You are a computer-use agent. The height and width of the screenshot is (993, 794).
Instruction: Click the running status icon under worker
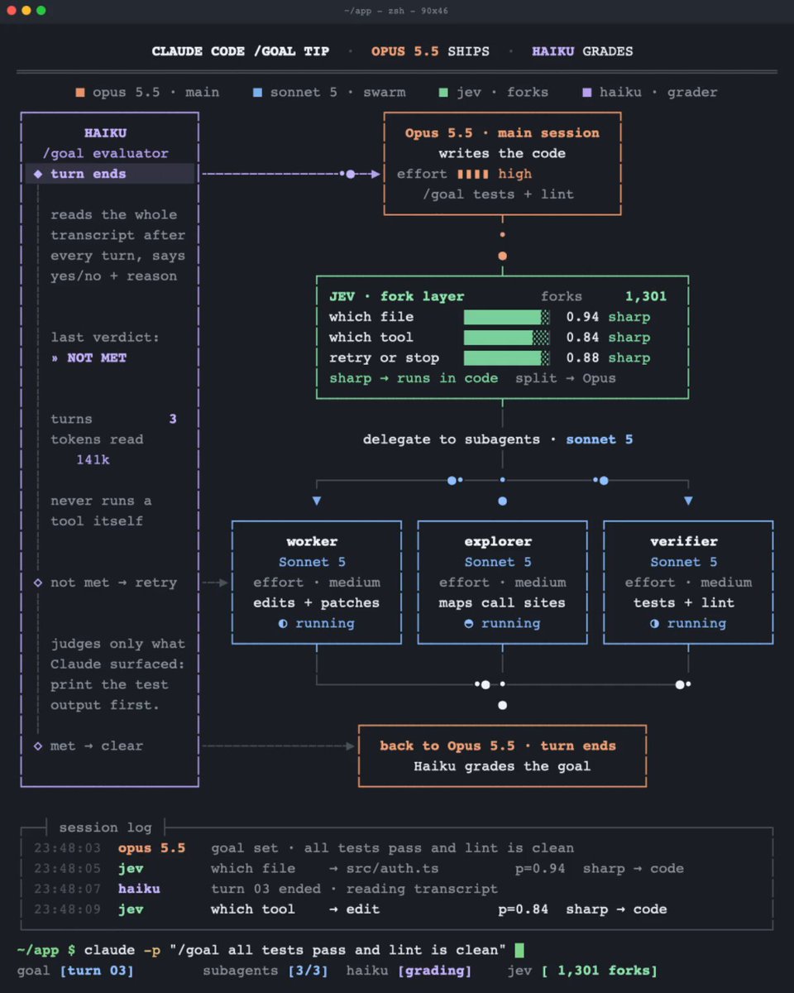click(283, 623)
